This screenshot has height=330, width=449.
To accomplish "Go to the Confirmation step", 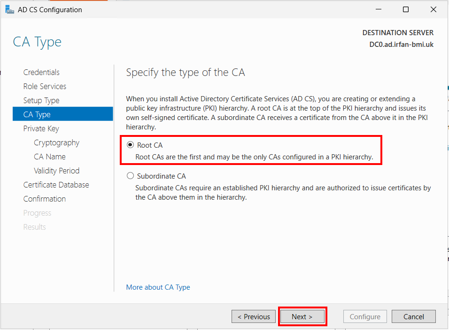I will pos(45,199).
